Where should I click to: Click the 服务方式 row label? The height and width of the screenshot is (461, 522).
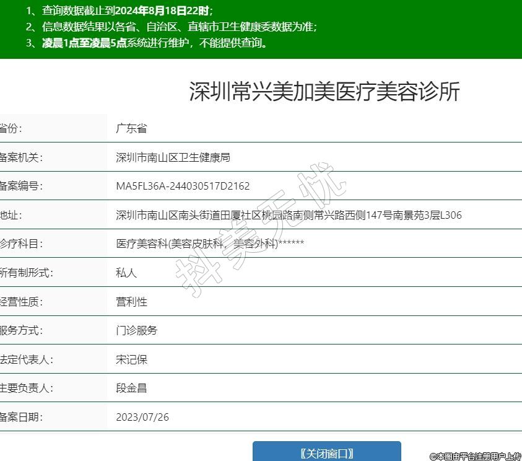coord(21,330)
